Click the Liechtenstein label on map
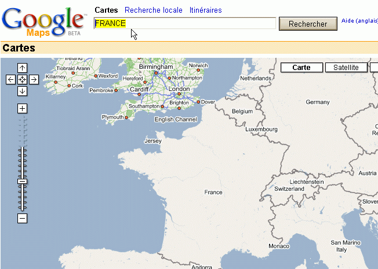The image size is (378, 269). [x=307, y=182]
